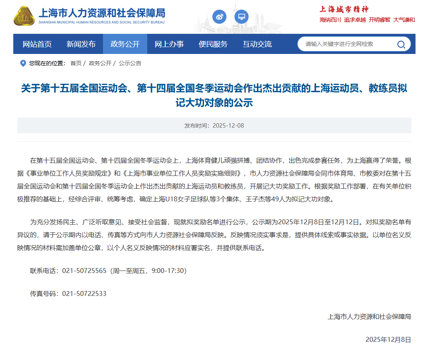Click the 上海市人力资源和社会保障局 header title
Viewport: 432px width, 345px height.
click(x=101, y=13)
